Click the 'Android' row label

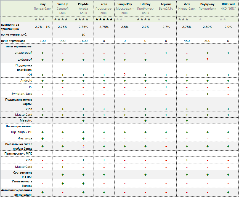(x=26, y=80)
